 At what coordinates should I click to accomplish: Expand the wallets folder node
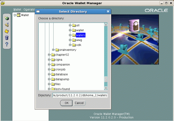70,35
